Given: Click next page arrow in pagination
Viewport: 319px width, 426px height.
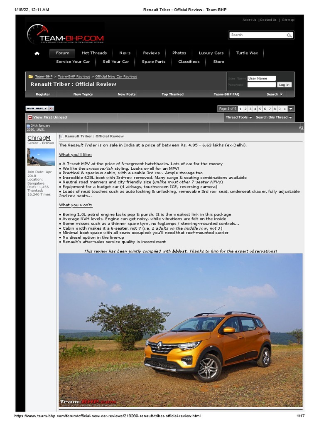Looking at the screenshot, I should (285, 109).
